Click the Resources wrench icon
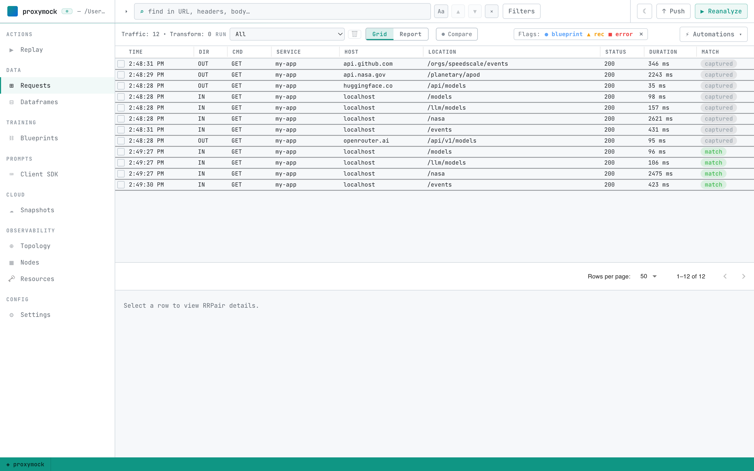Viewport: 754px width, 471px height. pos(12,279)
